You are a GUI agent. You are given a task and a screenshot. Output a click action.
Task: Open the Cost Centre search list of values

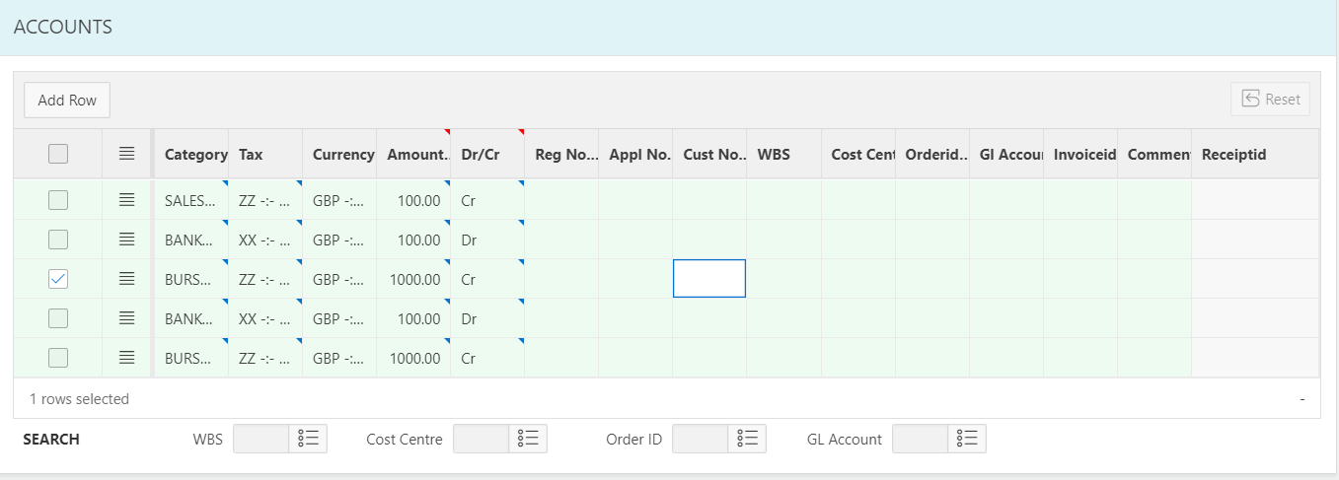click(528, 439)
